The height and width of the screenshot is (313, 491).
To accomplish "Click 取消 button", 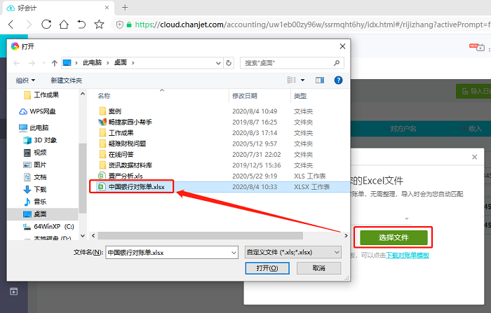I will point(318,268).
